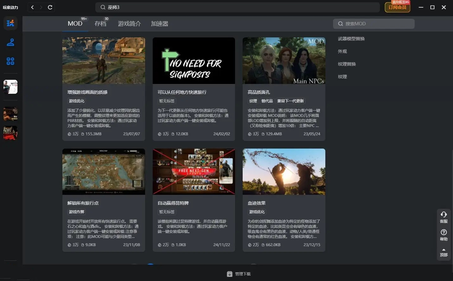Focus the 搜索MOD input field
This screenshot has height=281, width=453.
pyautogui.click(x=374, y=24)
